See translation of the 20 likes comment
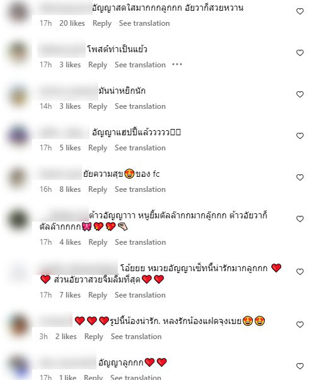Viewport: 312px width, 380px height. 144,23
